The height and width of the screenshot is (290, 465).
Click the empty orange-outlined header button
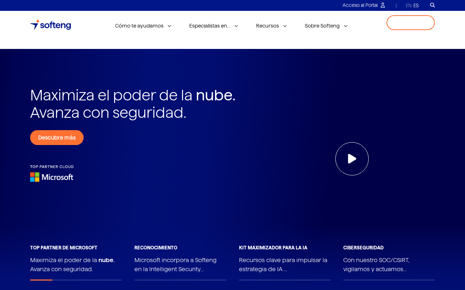click(411, 22)
